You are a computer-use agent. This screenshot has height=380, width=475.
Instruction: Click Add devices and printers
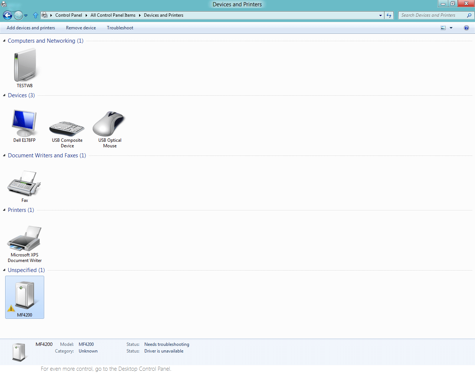coord(31,28)
